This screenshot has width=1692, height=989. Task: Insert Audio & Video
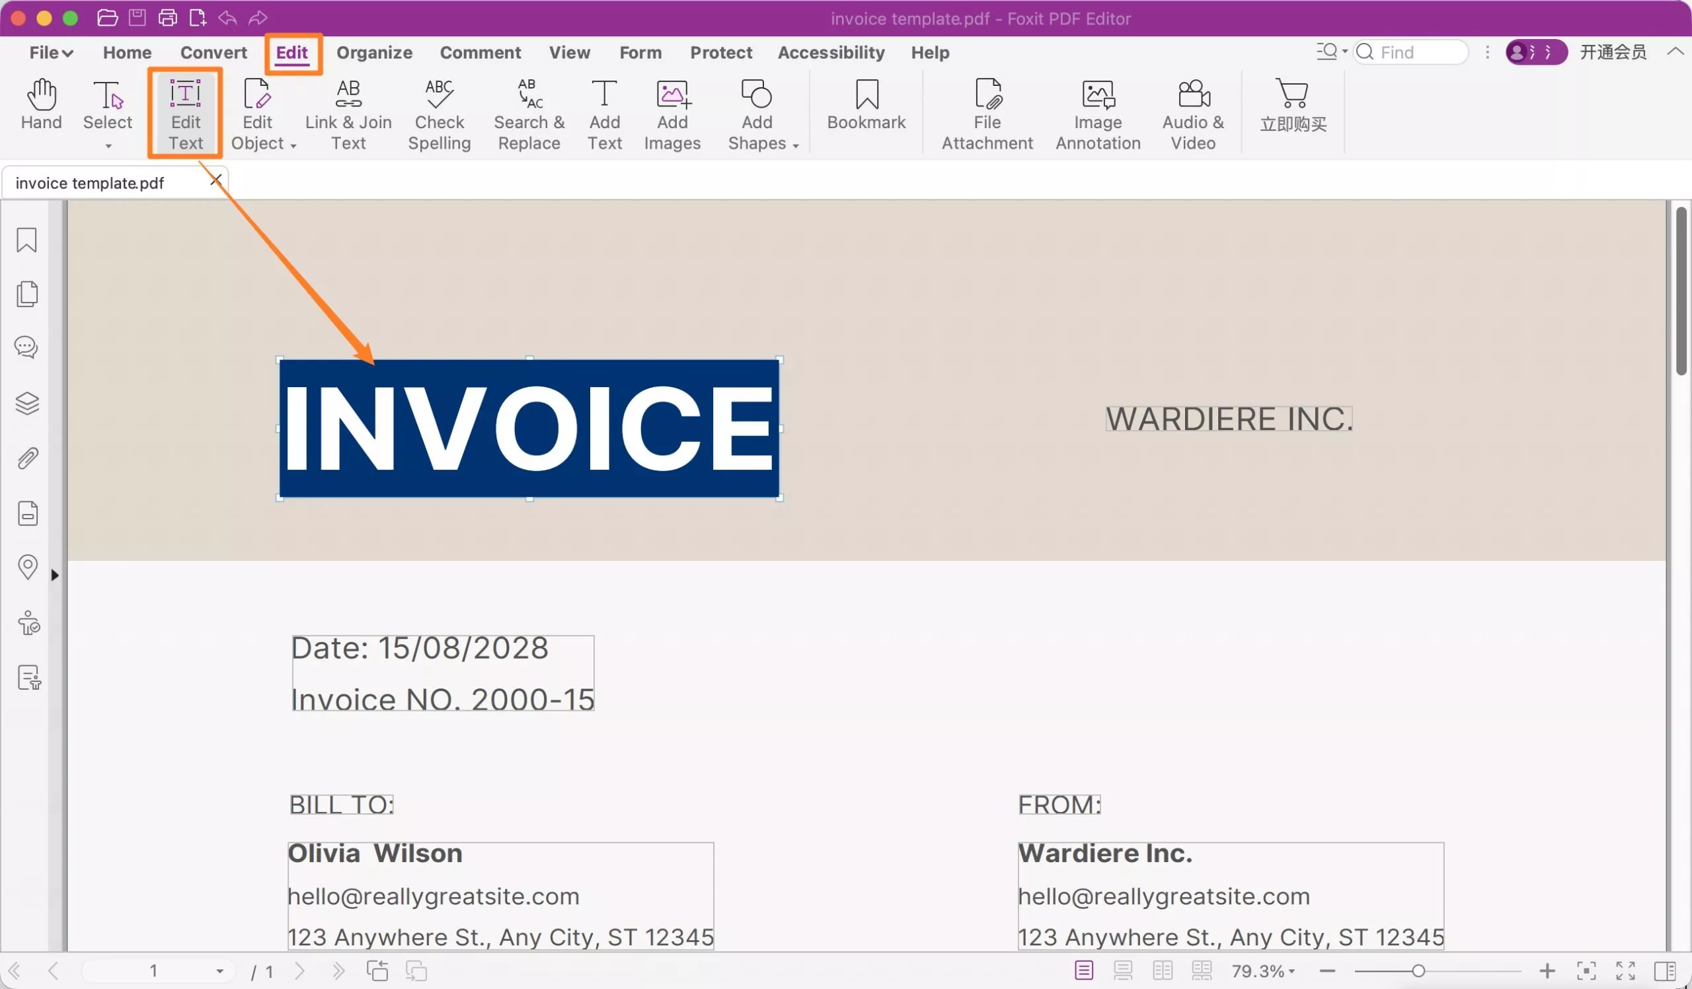tap(1193, 114)
